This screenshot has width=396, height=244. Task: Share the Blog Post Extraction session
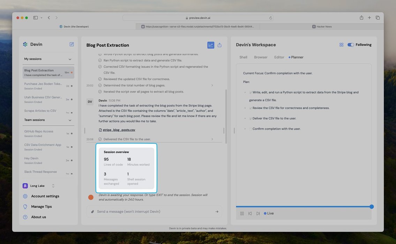[x=219, y=45]
